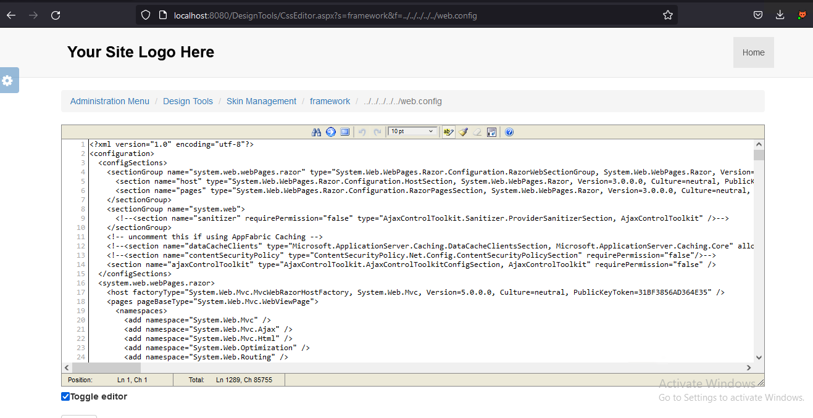
Task: Open the 10 pt font size dropdown
Action: [x=412, y=131]
